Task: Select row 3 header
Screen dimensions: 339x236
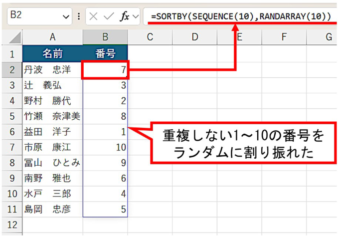Action: tap(12, 85)
